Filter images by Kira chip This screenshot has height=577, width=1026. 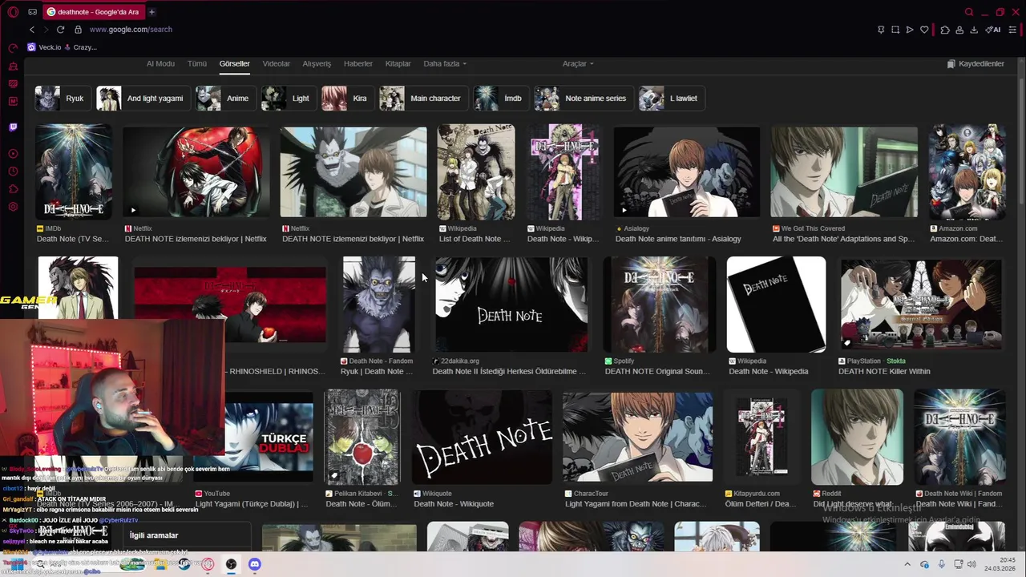coord(348,99)
